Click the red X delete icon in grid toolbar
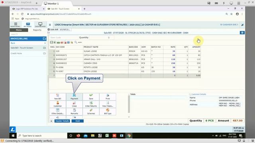 [65, 43]
